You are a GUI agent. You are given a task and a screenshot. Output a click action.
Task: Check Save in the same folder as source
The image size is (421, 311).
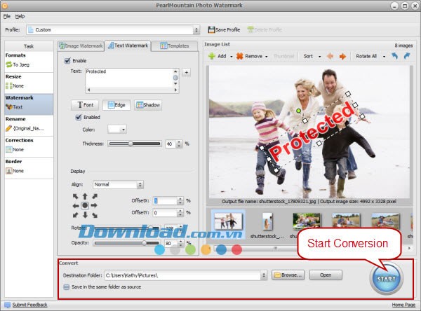(67, 286)
